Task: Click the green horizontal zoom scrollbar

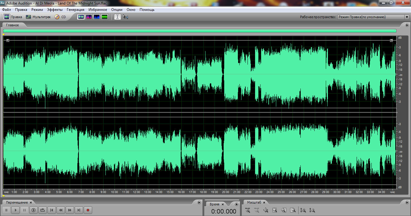Action: coord(199,31)
